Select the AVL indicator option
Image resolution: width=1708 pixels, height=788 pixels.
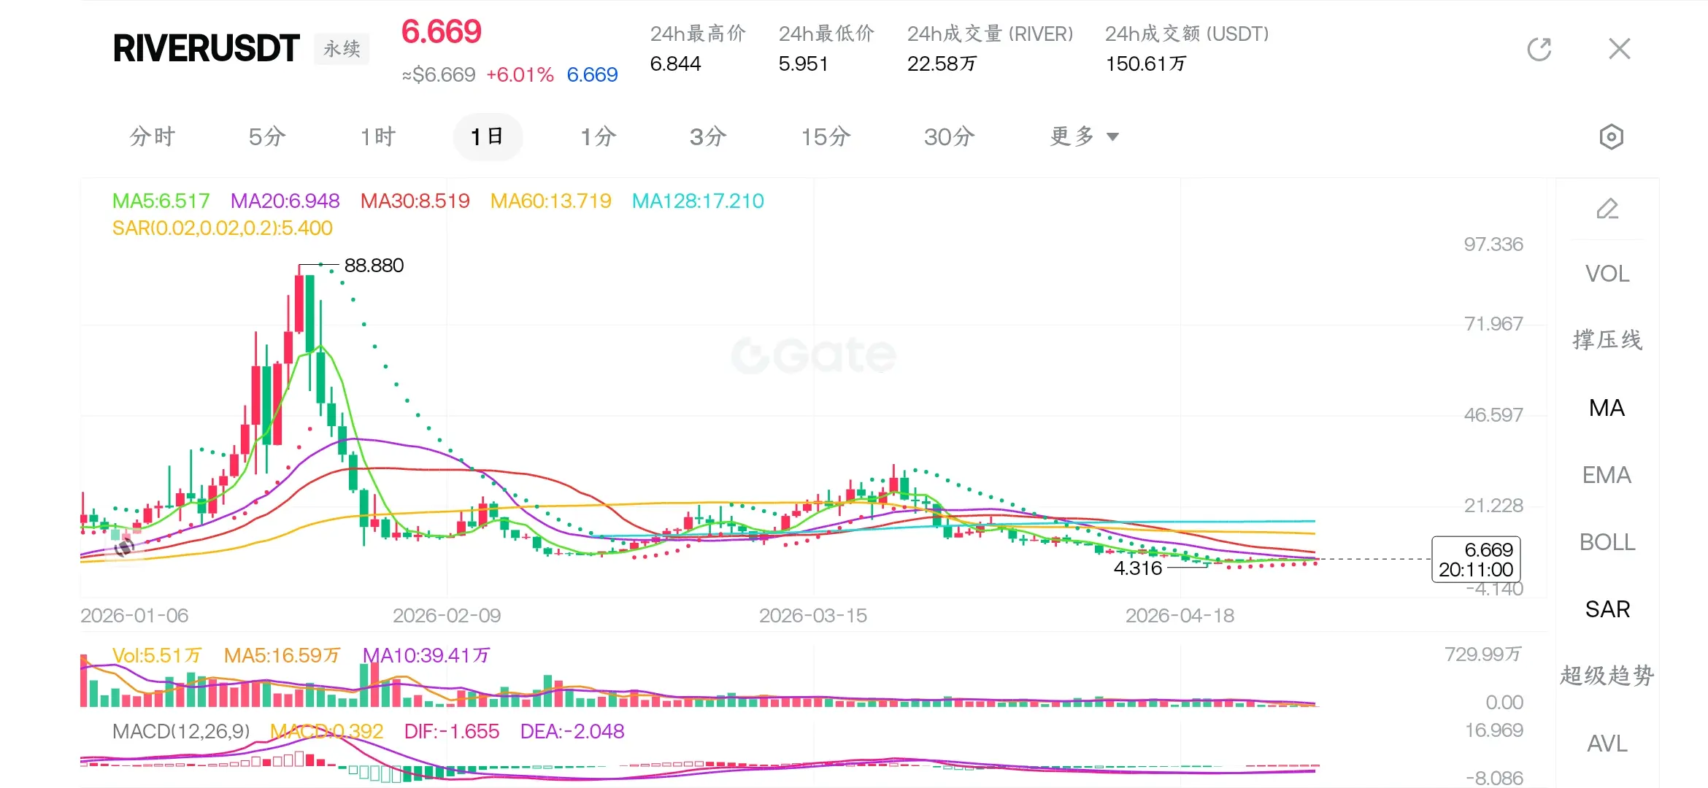pos(1607,743)
